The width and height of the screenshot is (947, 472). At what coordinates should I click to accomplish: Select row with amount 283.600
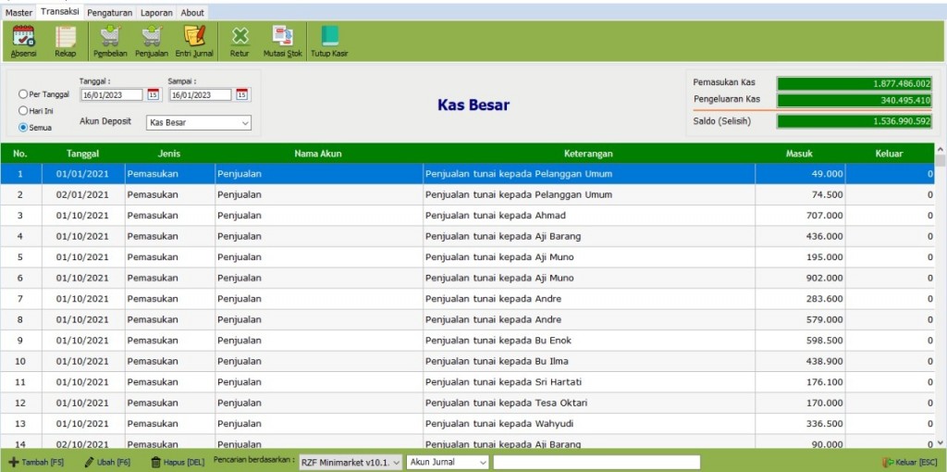click(467, 299)
